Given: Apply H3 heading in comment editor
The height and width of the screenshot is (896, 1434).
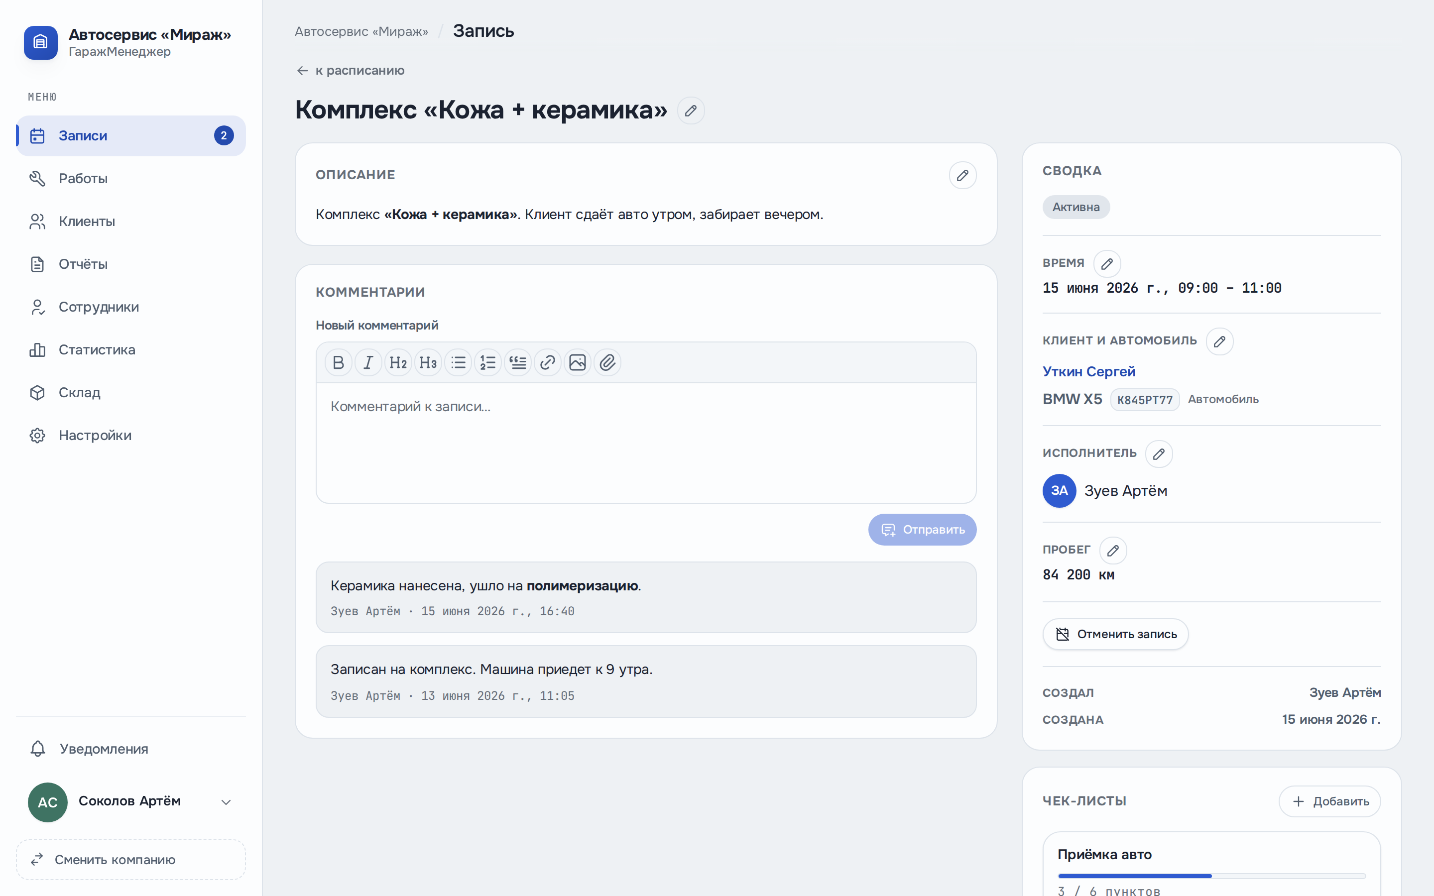Looking at the screenshot, I should 428,362.
